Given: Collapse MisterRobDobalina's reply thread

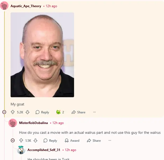Looking at the screenshot, I should [x=13, y=140].
